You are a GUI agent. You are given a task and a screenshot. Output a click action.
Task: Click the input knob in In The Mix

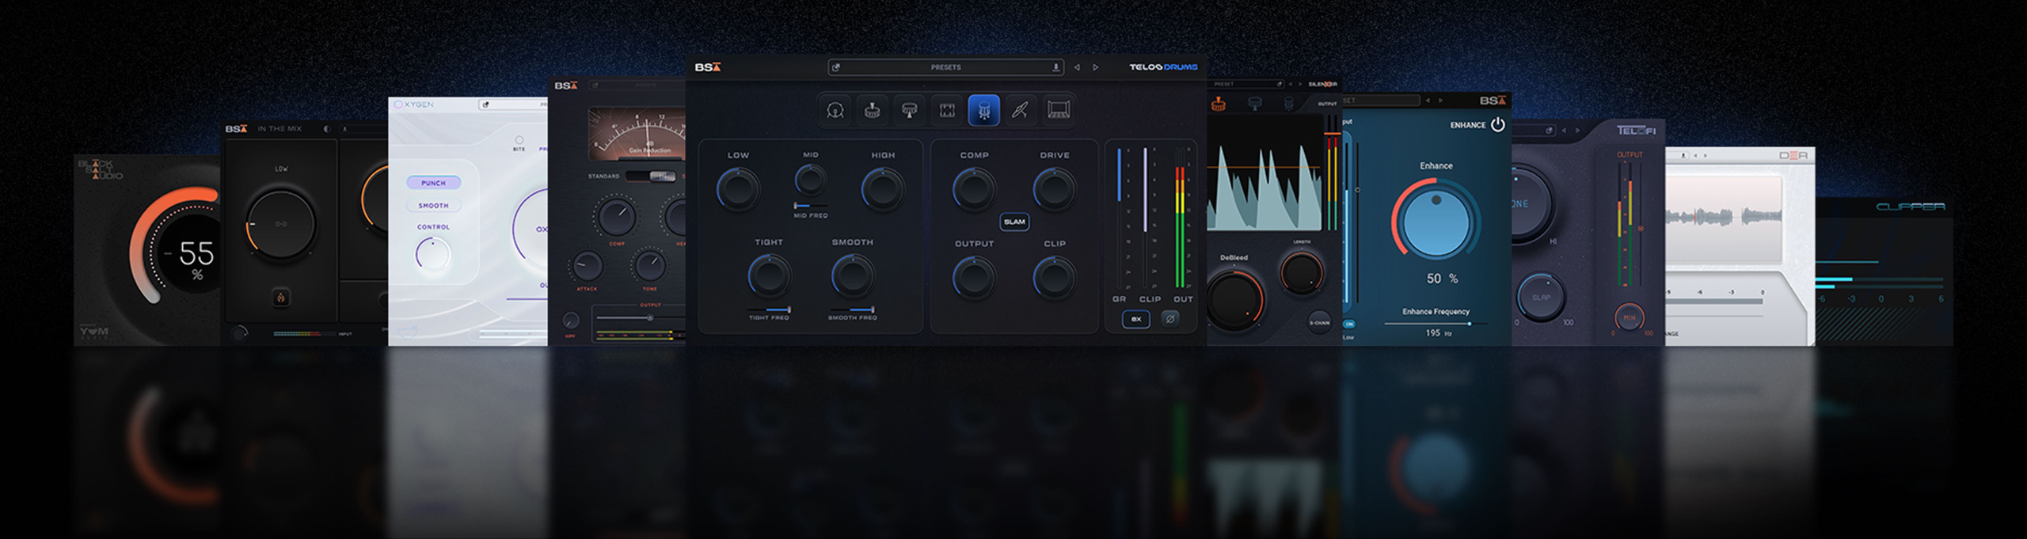click(x=238, y=333)
